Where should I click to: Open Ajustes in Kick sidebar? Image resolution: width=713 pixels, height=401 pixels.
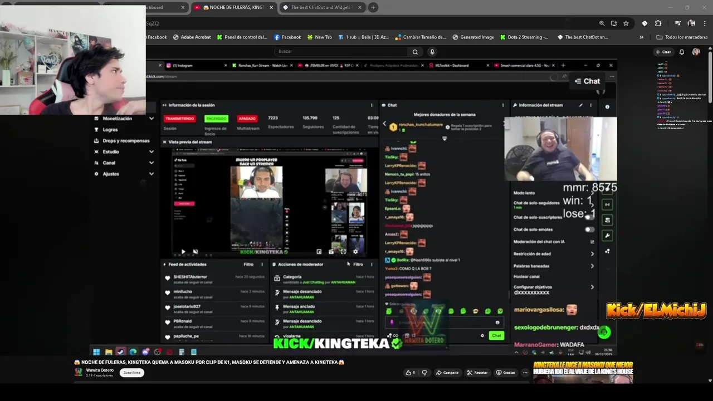coord(111,174)
